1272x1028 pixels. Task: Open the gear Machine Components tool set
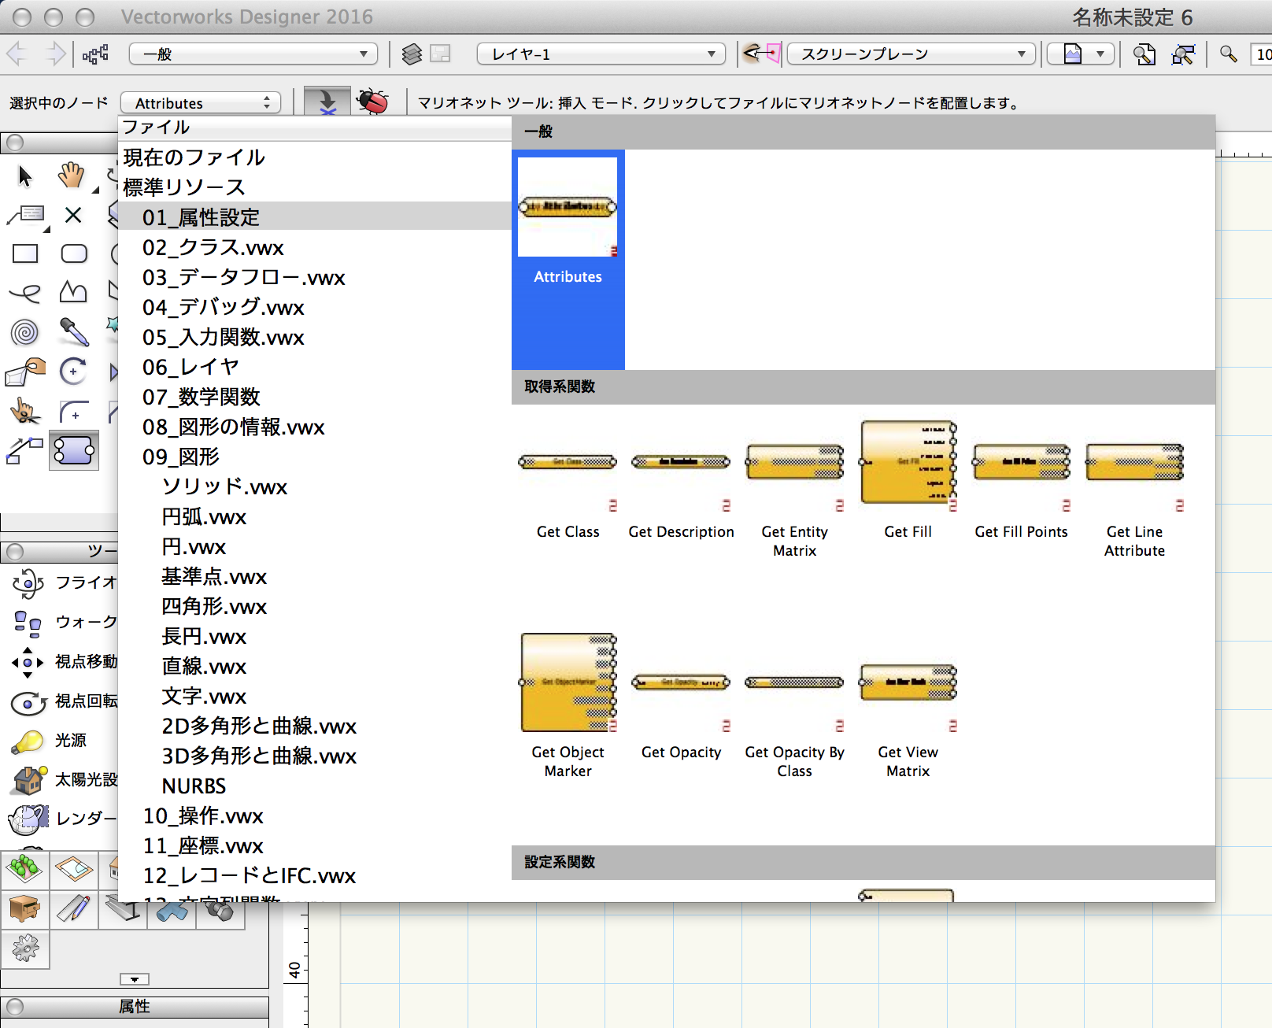pyautogui.click(x=25, y=948)
